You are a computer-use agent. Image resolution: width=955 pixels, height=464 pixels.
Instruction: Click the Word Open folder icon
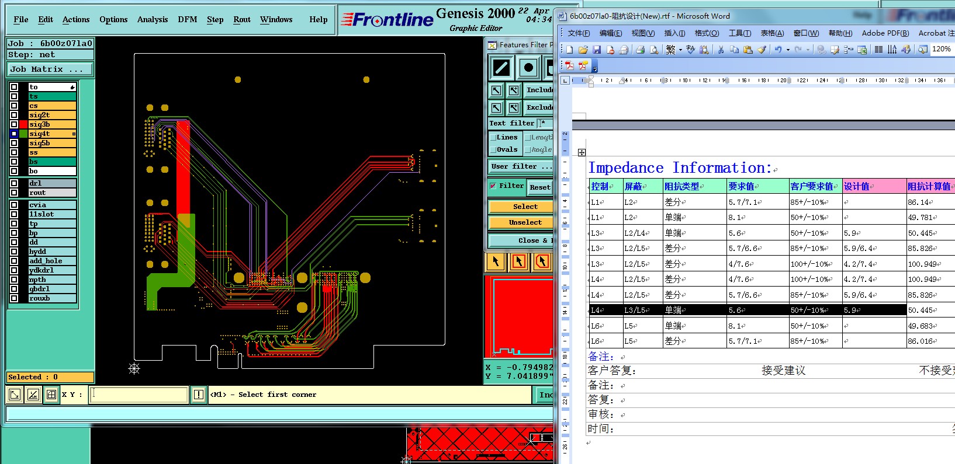(583, 50)
